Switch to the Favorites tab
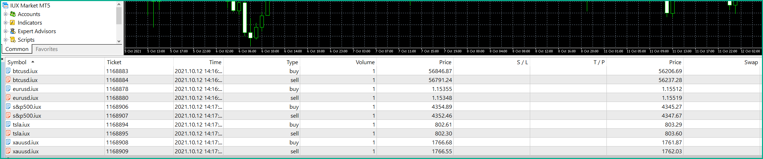This screenshot has height=159, width=763. click(x=47, y=49)
